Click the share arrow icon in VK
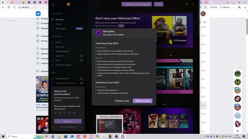Image resolution: width=248 pixels, height=139 pixels. point(205,22)
